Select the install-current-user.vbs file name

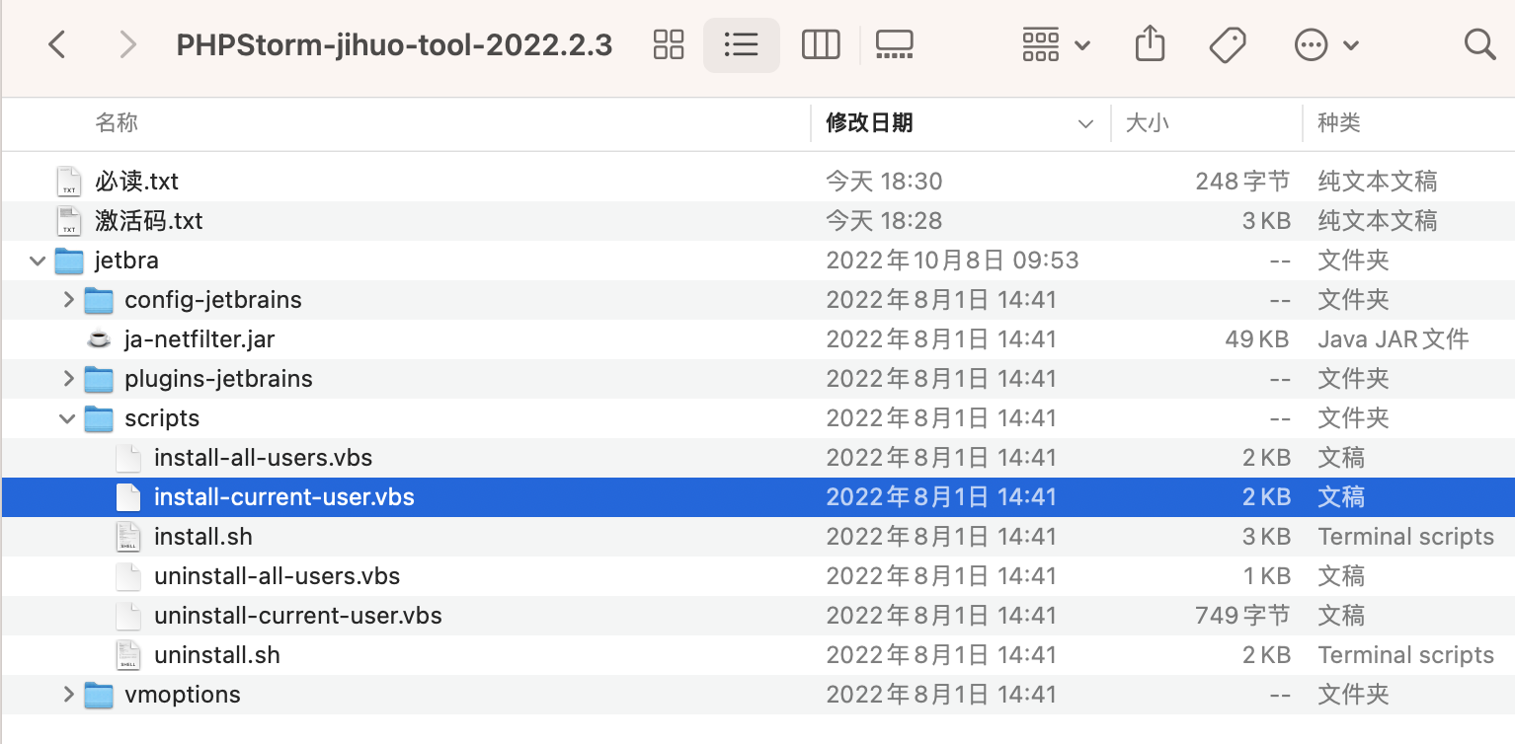coord(284,497)
